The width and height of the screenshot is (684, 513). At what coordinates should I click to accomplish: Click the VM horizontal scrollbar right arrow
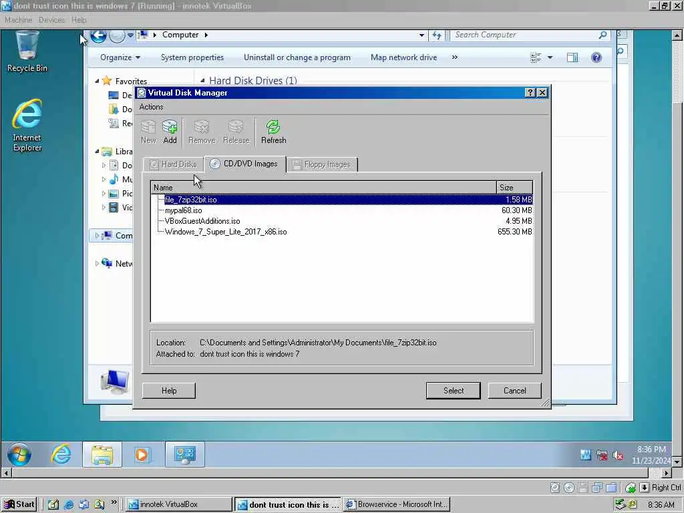click(x=666, y=473)
